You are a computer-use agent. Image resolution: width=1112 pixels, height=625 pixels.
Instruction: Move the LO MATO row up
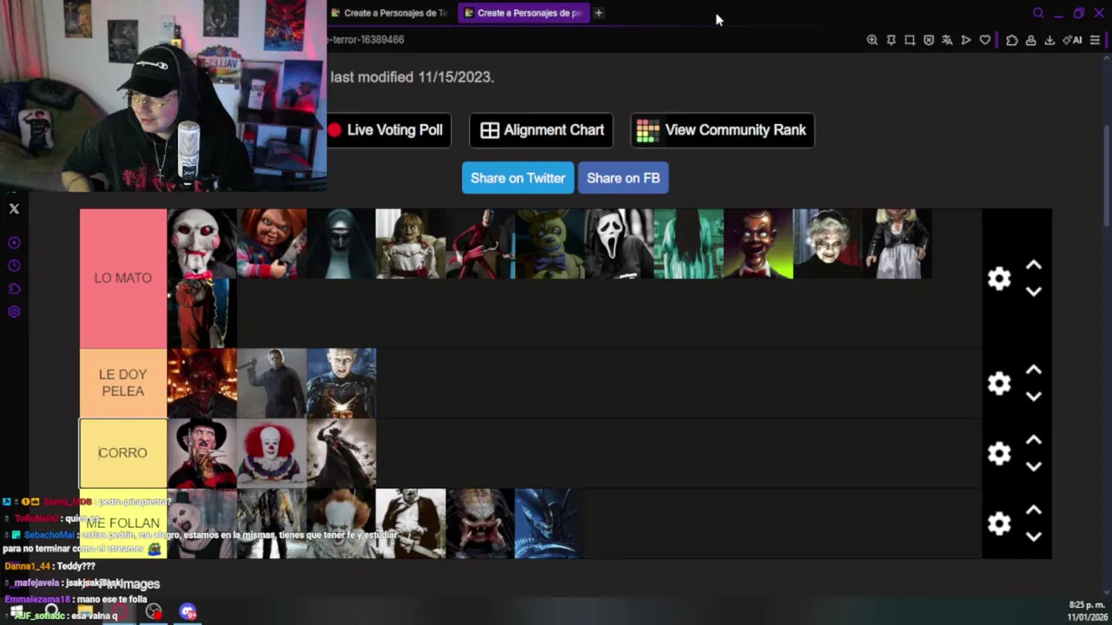click(x=1034, y=265)
